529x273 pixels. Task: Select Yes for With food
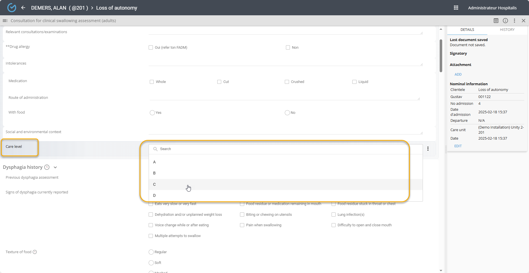coord(152,113)
